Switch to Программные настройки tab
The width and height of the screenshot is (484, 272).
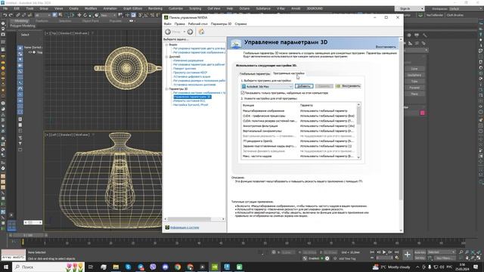pos(289,73)
